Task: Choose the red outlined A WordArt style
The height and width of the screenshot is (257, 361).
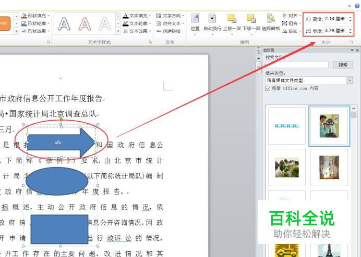Action: [85, 23]
